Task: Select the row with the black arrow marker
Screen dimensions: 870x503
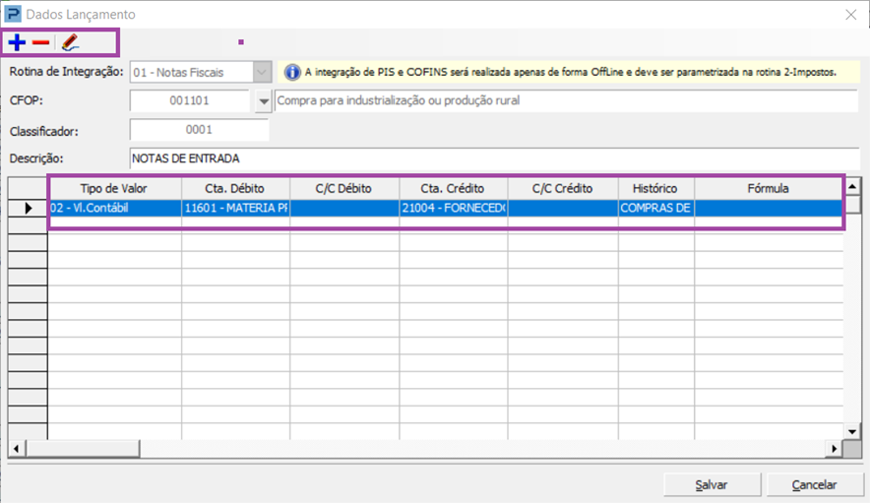Action: 28,209
